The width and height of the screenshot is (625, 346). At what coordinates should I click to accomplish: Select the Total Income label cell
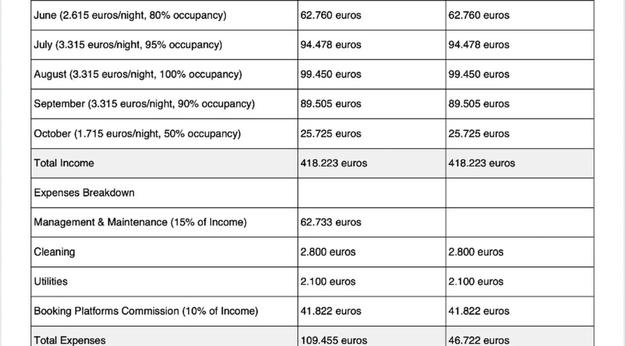pos(64,163)
